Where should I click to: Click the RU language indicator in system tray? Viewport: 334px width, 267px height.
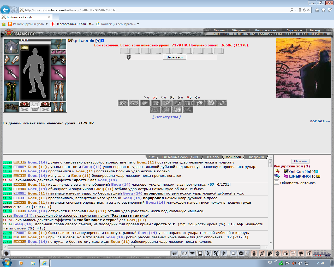[x=270, y=263]
